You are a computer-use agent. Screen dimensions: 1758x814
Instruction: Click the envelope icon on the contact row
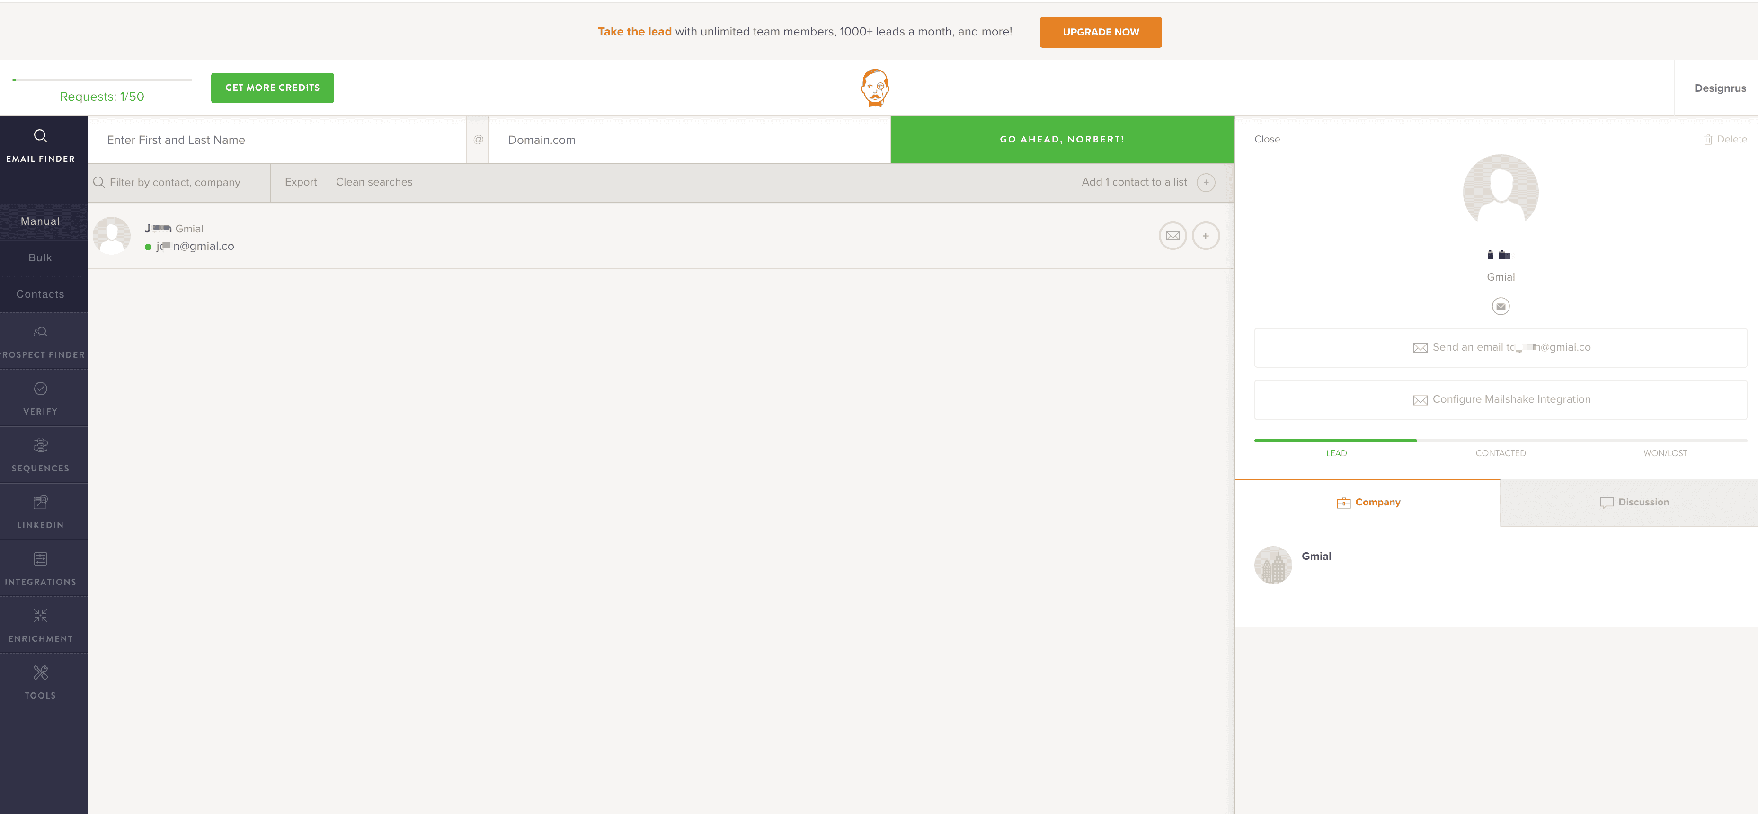click(1172, 236)
